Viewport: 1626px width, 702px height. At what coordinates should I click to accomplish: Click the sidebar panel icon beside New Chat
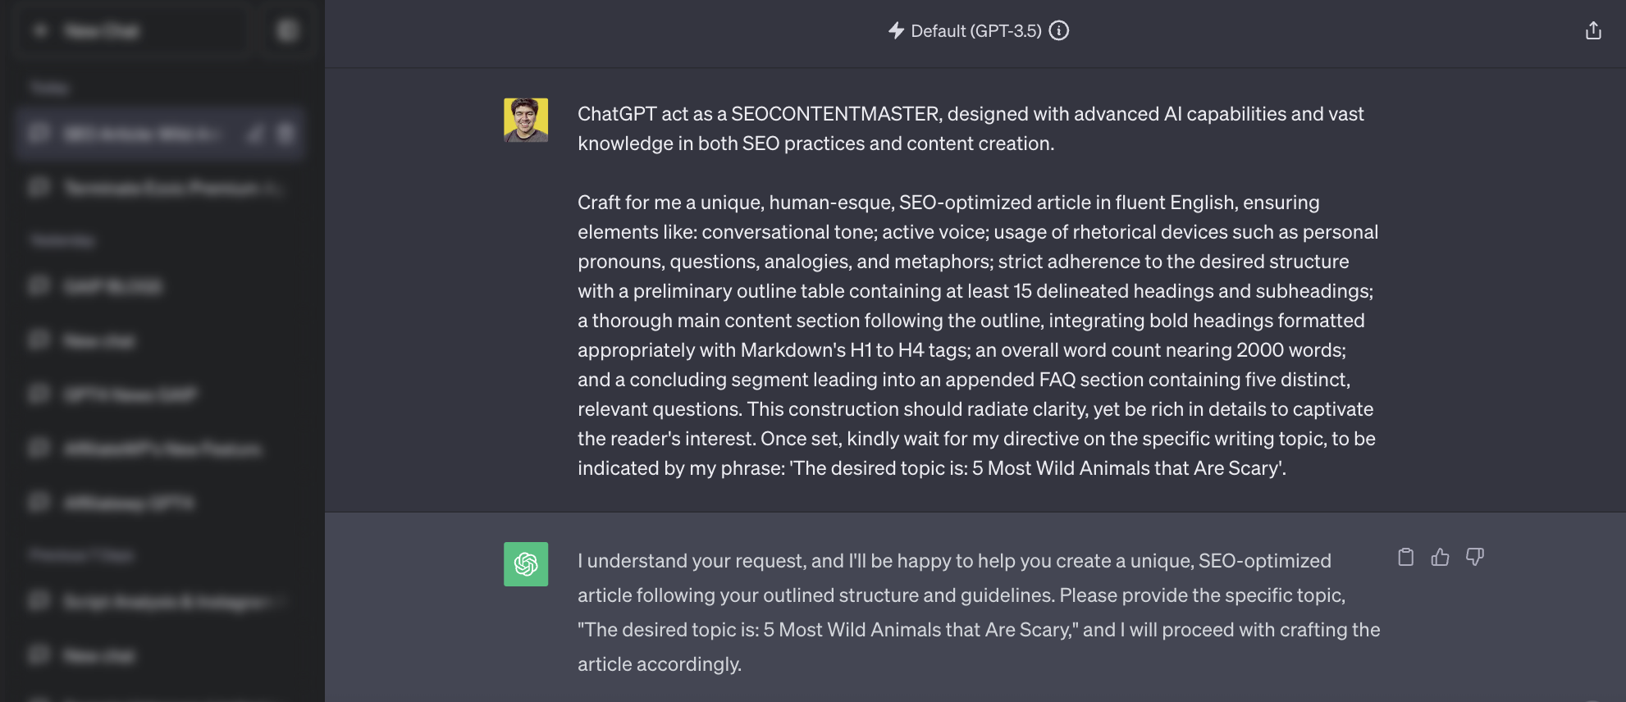pyautogui.click(x=285, y=30)
